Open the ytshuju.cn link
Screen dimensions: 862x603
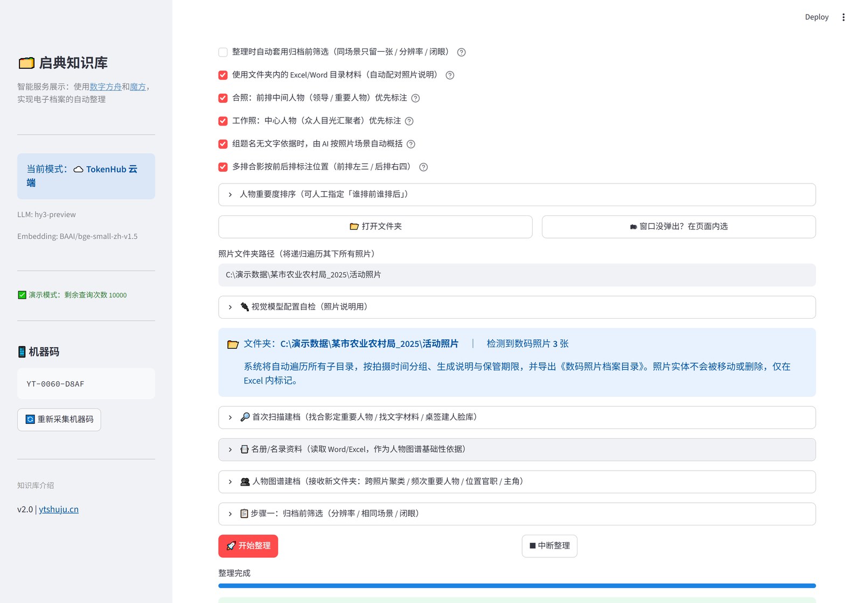tap(59, 509)
